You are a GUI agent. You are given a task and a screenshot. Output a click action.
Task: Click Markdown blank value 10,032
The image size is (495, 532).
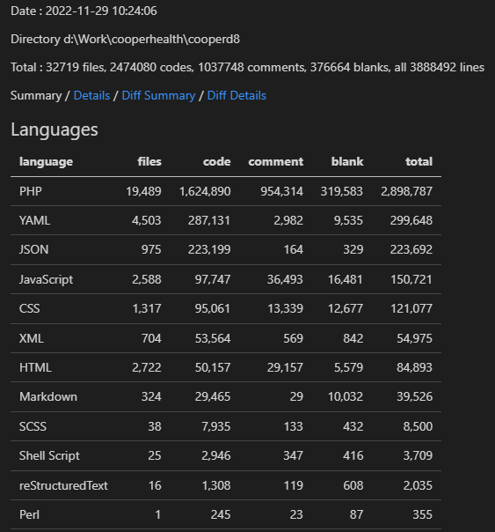coord(346,397)
